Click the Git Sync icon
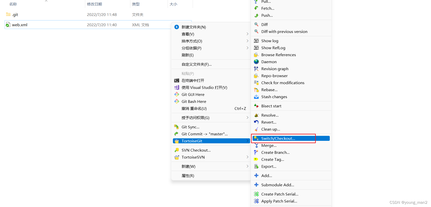 tap(177, 127)
